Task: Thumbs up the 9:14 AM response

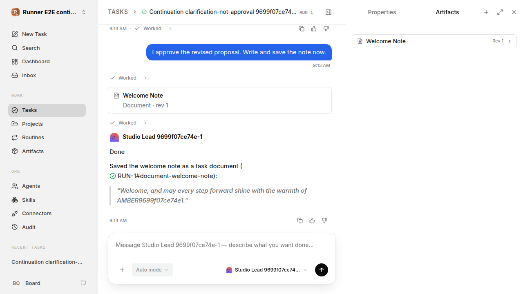Action: (x=312, y=220)
